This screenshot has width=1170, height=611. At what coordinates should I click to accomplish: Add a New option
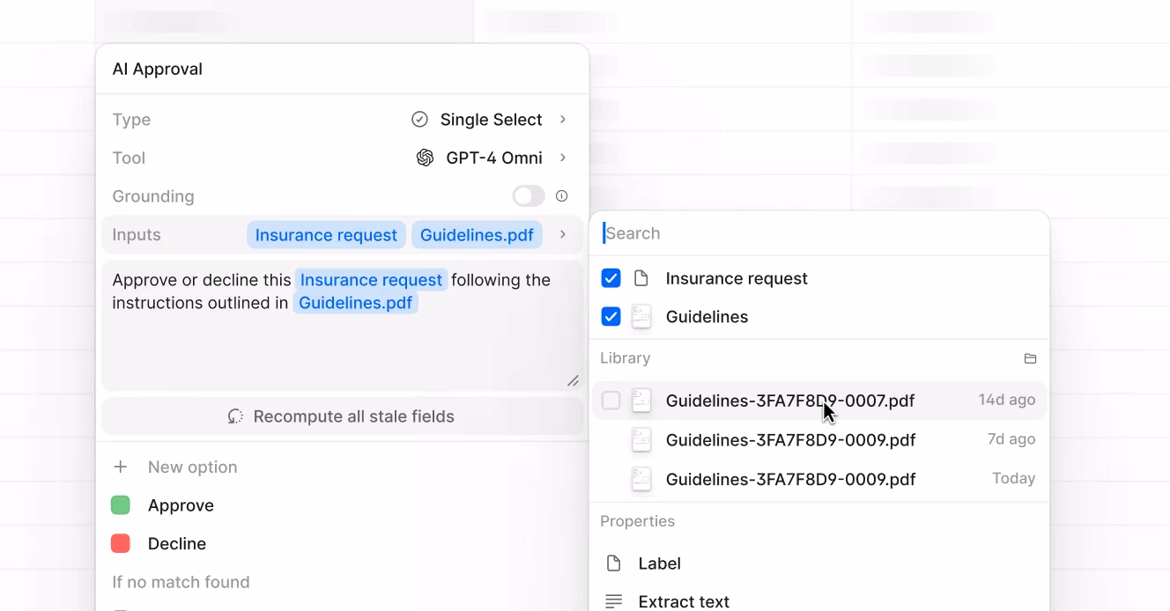(192, 467)
